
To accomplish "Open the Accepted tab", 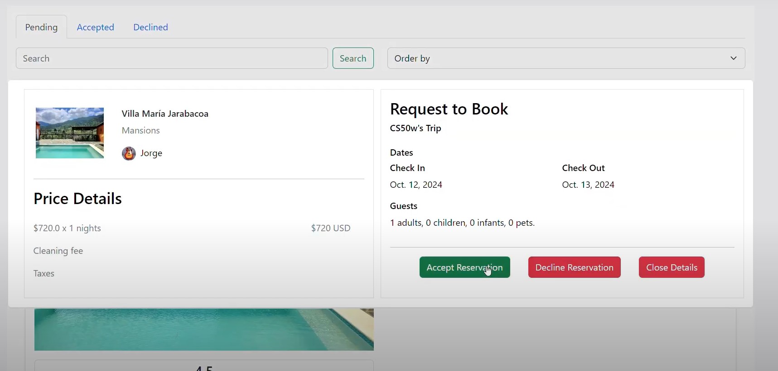I will 95,27.
